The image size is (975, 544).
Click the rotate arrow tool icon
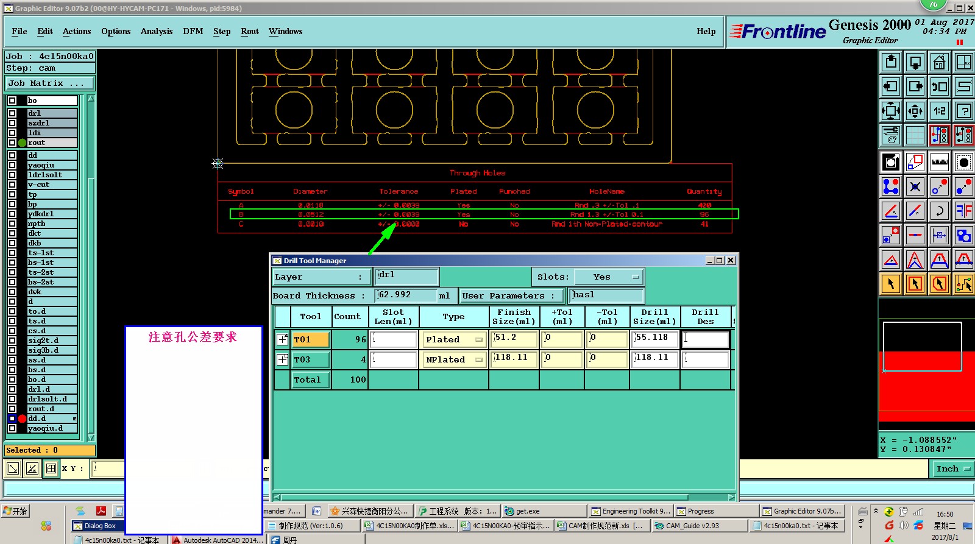tap(939, 211)
